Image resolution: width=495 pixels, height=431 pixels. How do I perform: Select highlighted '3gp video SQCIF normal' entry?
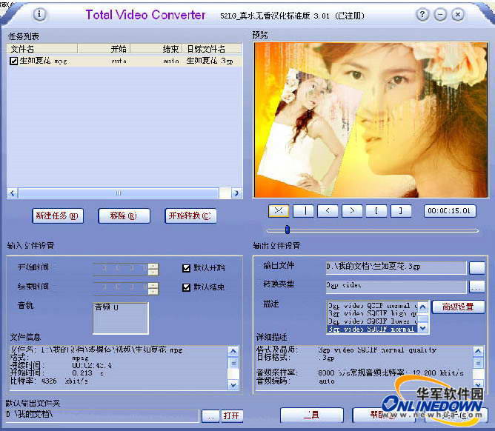(x=373, y=329)
